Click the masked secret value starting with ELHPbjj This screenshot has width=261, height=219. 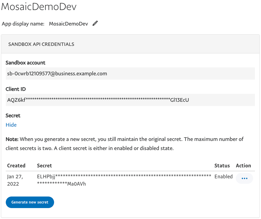[124, 180]
